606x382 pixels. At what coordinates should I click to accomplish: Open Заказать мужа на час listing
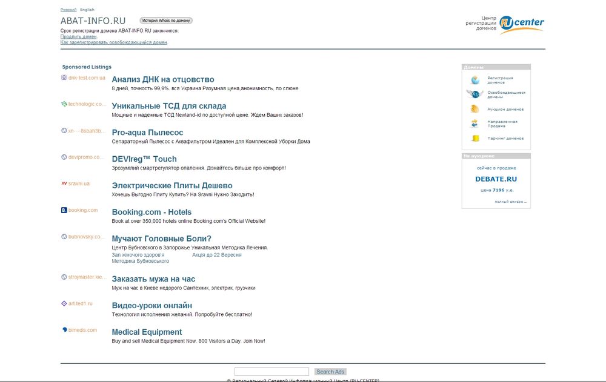[153, 279]
